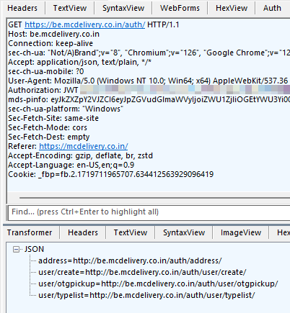290x313 pixels.
Task: Click the Find search input field
Action: (149, 212)
